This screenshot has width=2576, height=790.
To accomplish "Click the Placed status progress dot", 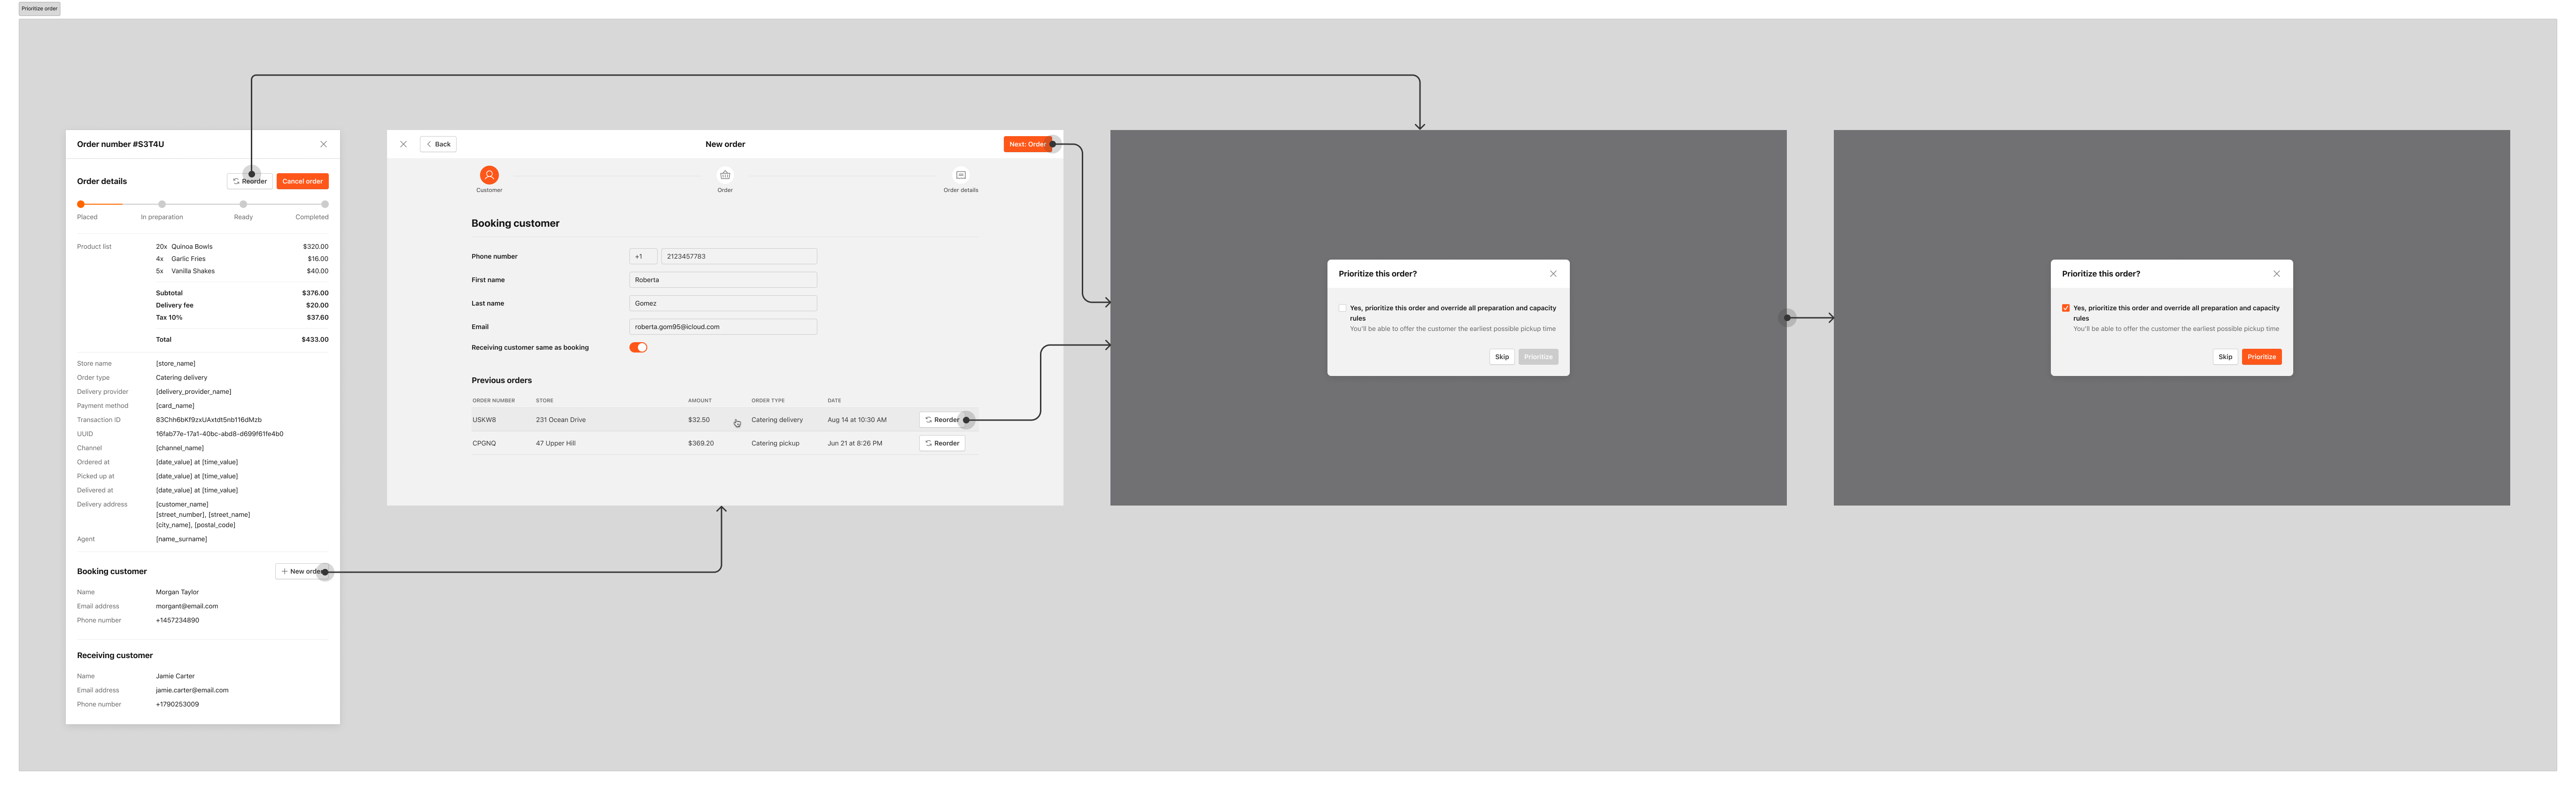I will click(x=81, y=204).
